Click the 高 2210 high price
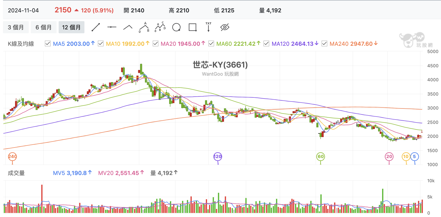This screenshot has height=217, width=441. (179, 10)
